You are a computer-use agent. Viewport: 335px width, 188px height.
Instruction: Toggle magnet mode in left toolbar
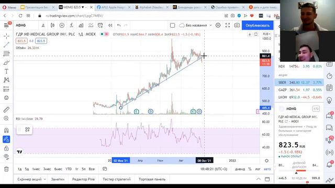[x=6, y=130]
